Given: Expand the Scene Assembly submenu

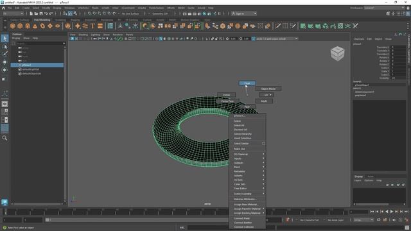Looking at the screenshot, I should 247,194.
